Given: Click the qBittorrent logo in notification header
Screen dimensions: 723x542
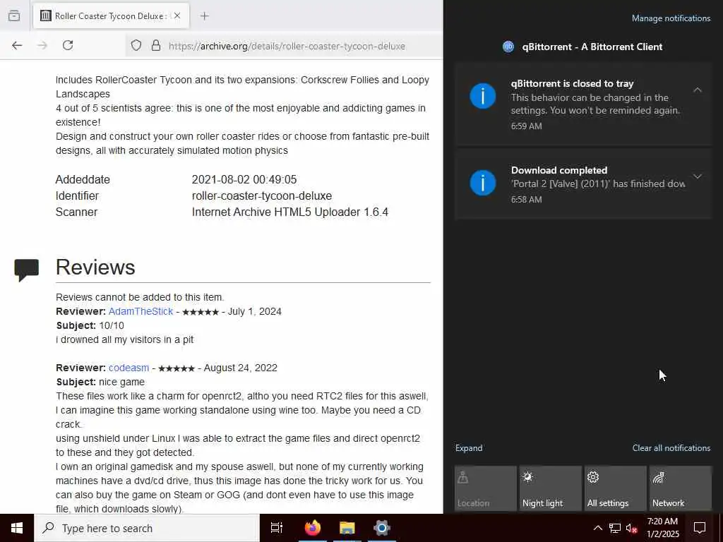Looking at the screenshot, I should coord(508,47).
